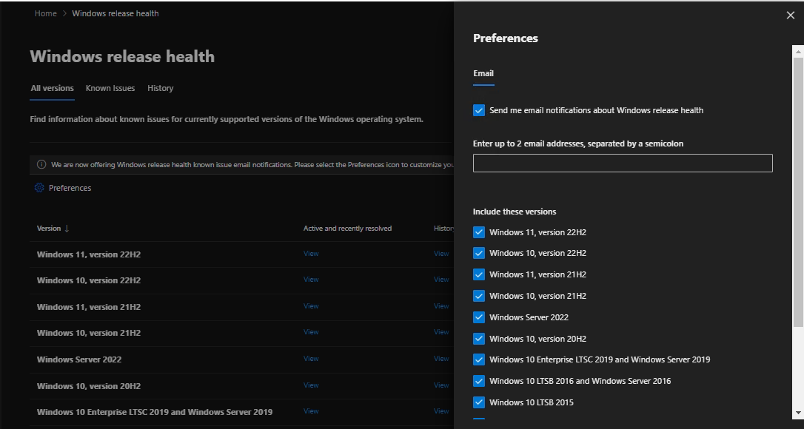
Task: Go to Home breadcrumb
Action: click(x=46, y=13)
